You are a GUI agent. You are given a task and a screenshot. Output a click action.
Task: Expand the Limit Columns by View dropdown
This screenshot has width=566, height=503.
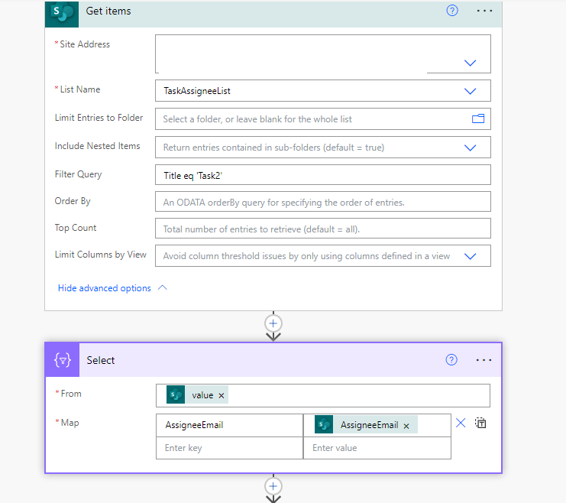pos(470,256)
